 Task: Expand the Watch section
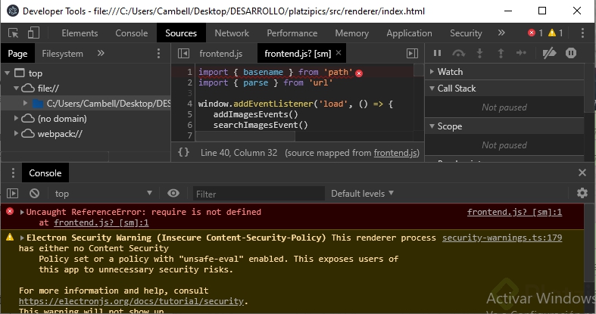pyautogui.click(x=450, y=72)
